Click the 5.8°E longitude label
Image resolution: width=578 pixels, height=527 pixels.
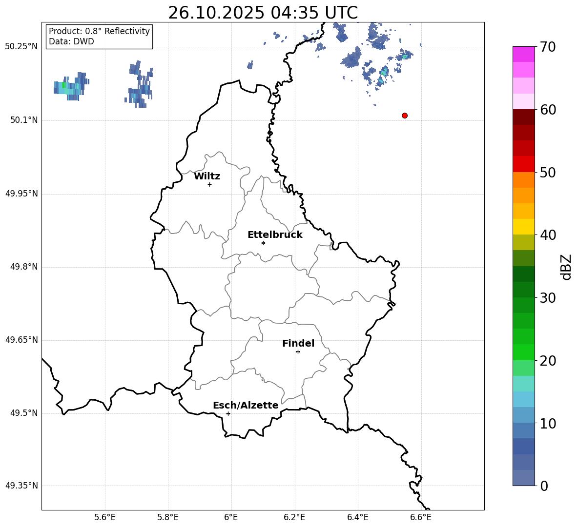[x=168, y=517]
